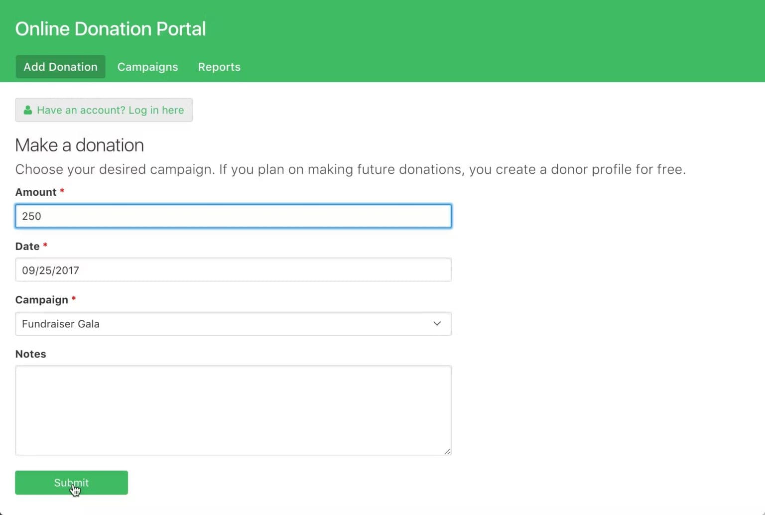Open the Reports tab

tap(219, 67)
